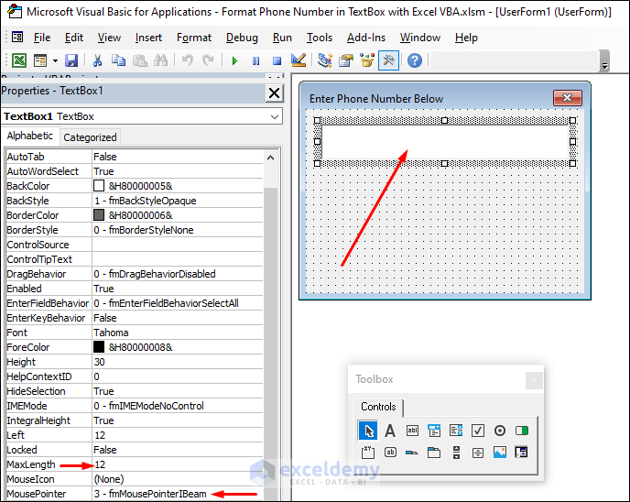Switch to the Alphabetic tab
This screenshot has width=630, height=502.
29,136
